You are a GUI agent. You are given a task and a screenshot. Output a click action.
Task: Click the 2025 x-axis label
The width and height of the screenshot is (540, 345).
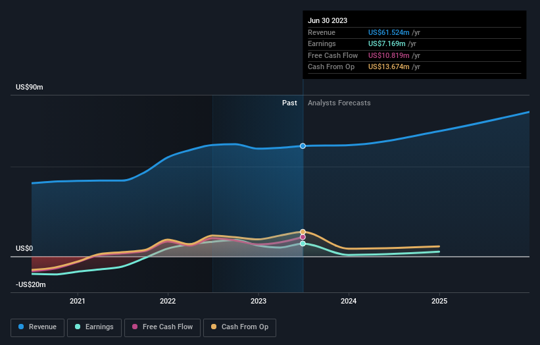pos(439,302)
